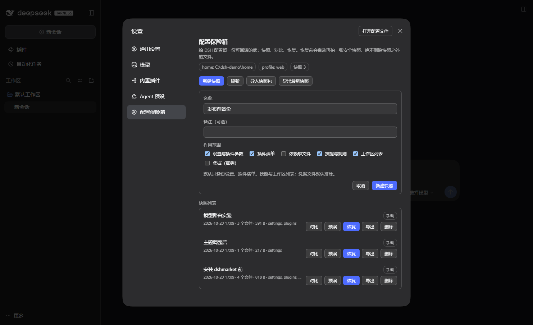Screen dimensions: 533x325
Task: Expand the 默认工作区 folder
Action: pos(50,95)
